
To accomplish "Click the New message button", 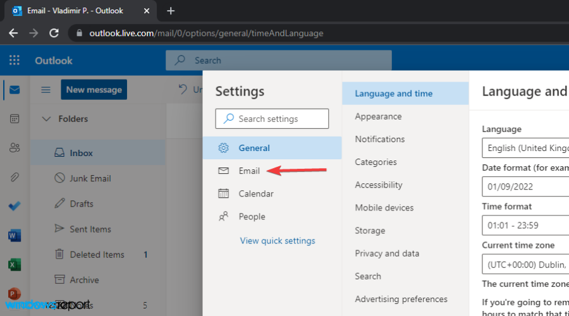I will (x=94, y=90).
